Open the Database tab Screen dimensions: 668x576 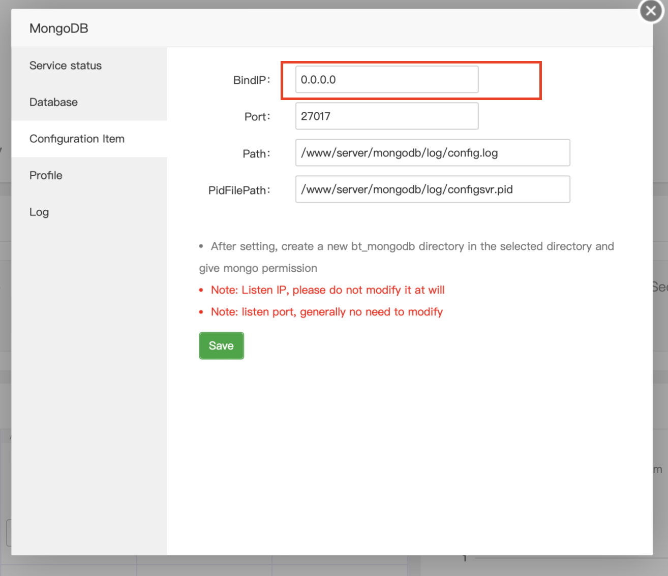pos(53,102)
